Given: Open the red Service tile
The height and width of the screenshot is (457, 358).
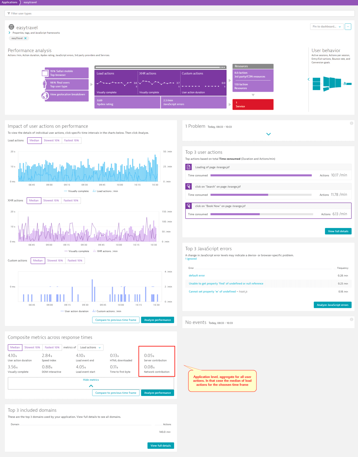Looking at the screenshot, I should 253,104.
